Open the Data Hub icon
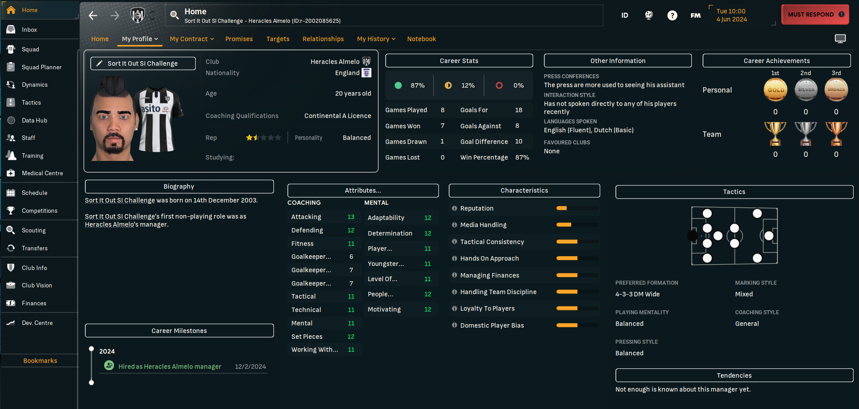 (x=11, y=120)
